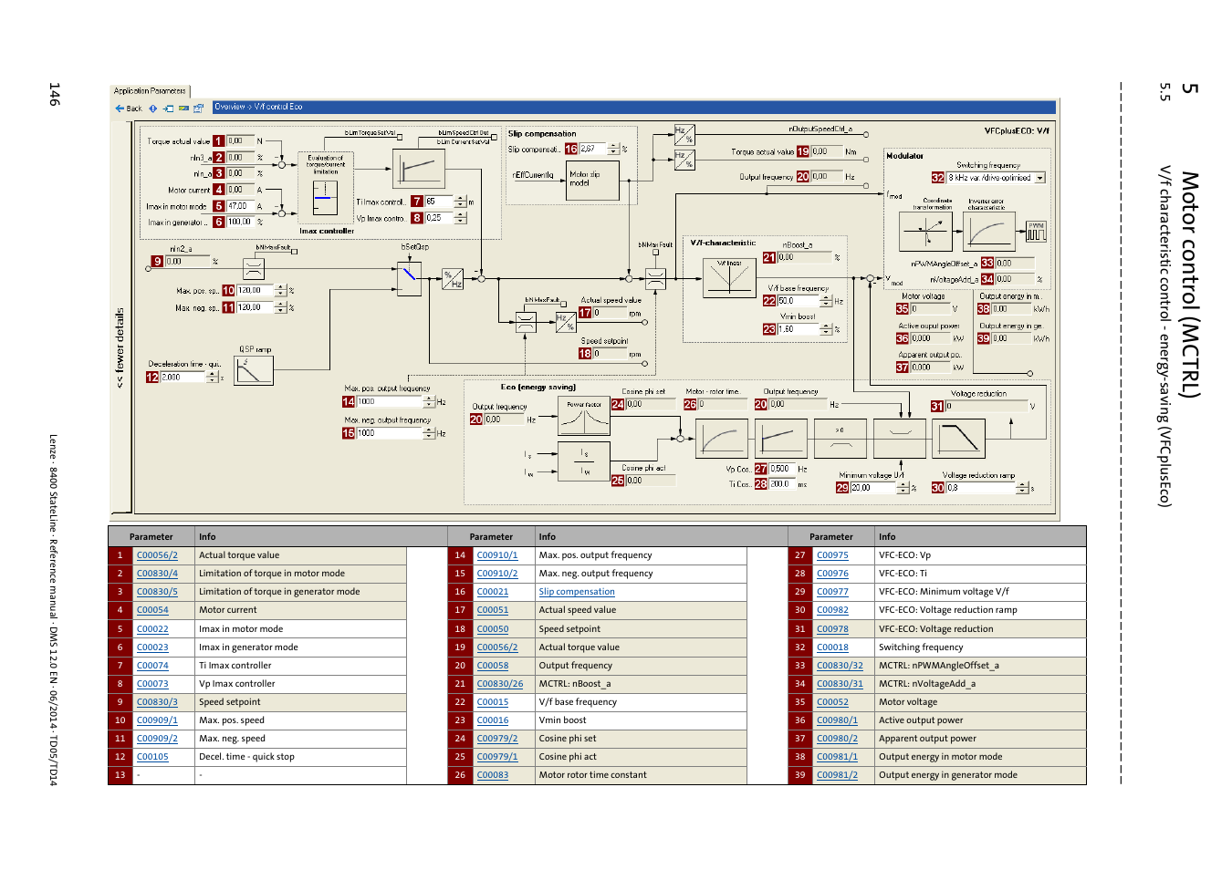
Task: Click the small keypad/module toolbar icon
Action: 183,109
